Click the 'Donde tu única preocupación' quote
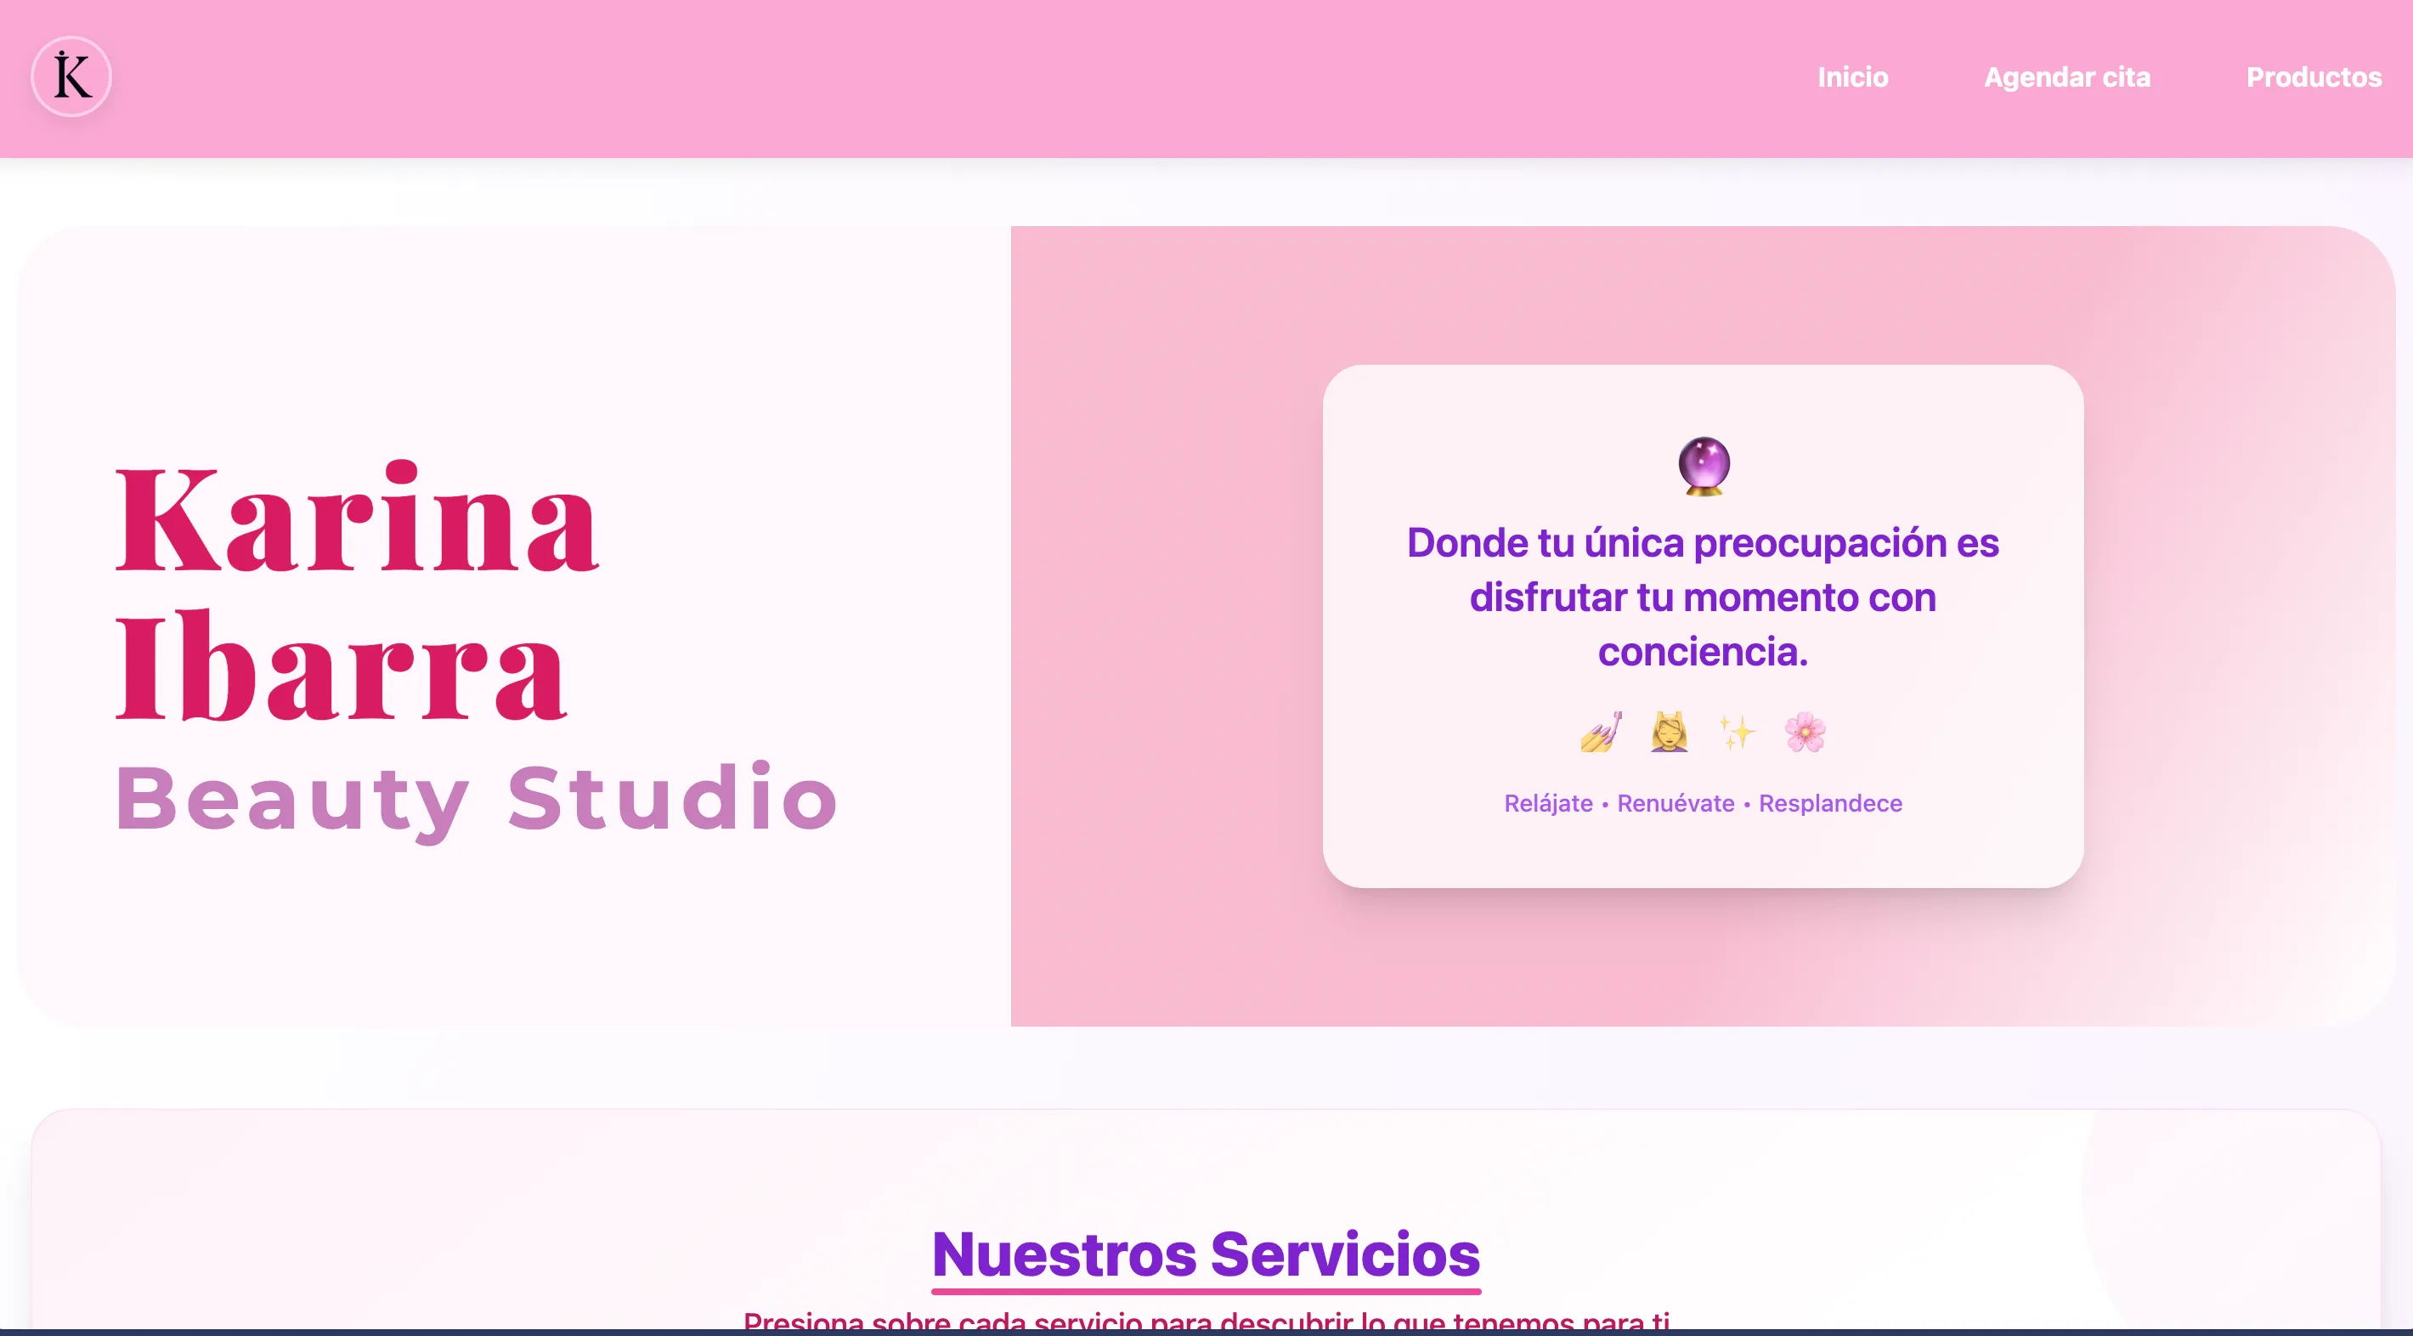 click(x=1702, y=597)
